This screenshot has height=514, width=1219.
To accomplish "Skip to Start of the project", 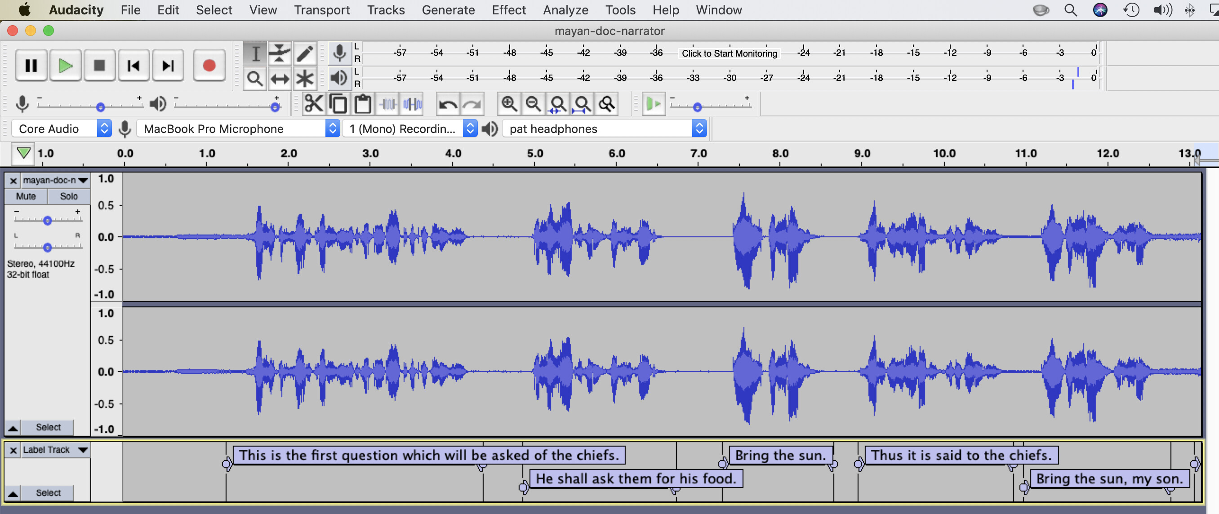I will [x=133, y=65].
